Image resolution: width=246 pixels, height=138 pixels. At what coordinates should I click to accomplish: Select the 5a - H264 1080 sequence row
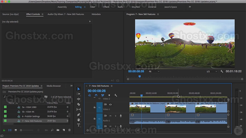(x=36, y=107)
